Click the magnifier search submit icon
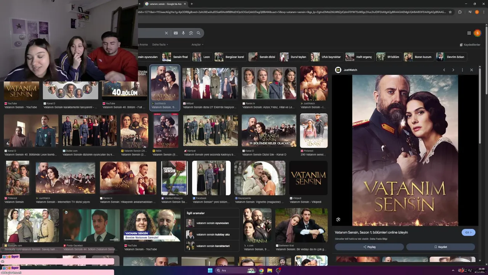Screen dimensions: 488x275 [x=198, y=33]
